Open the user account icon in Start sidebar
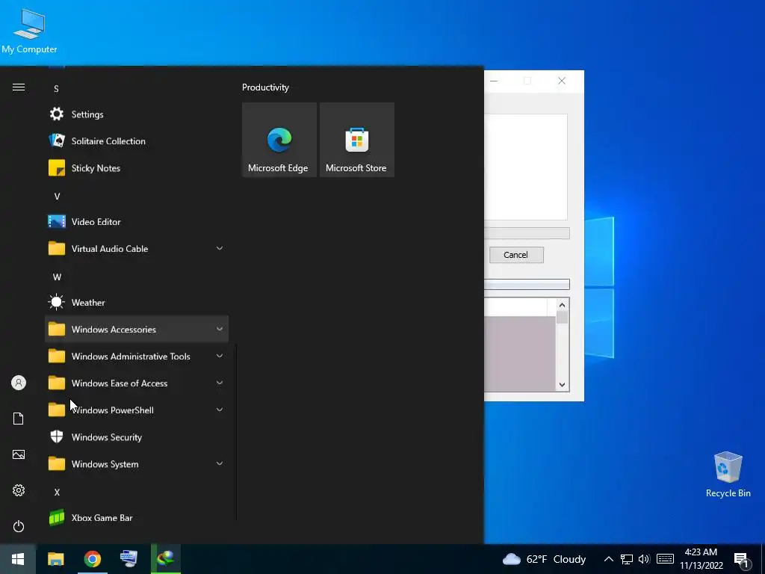Viewport: 765px width, 574px height. [x=19, y=383]
